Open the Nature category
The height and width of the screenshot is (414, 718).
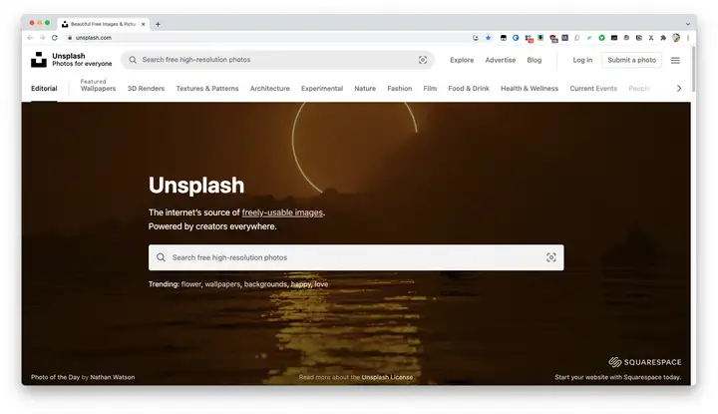tap(365, 89)
